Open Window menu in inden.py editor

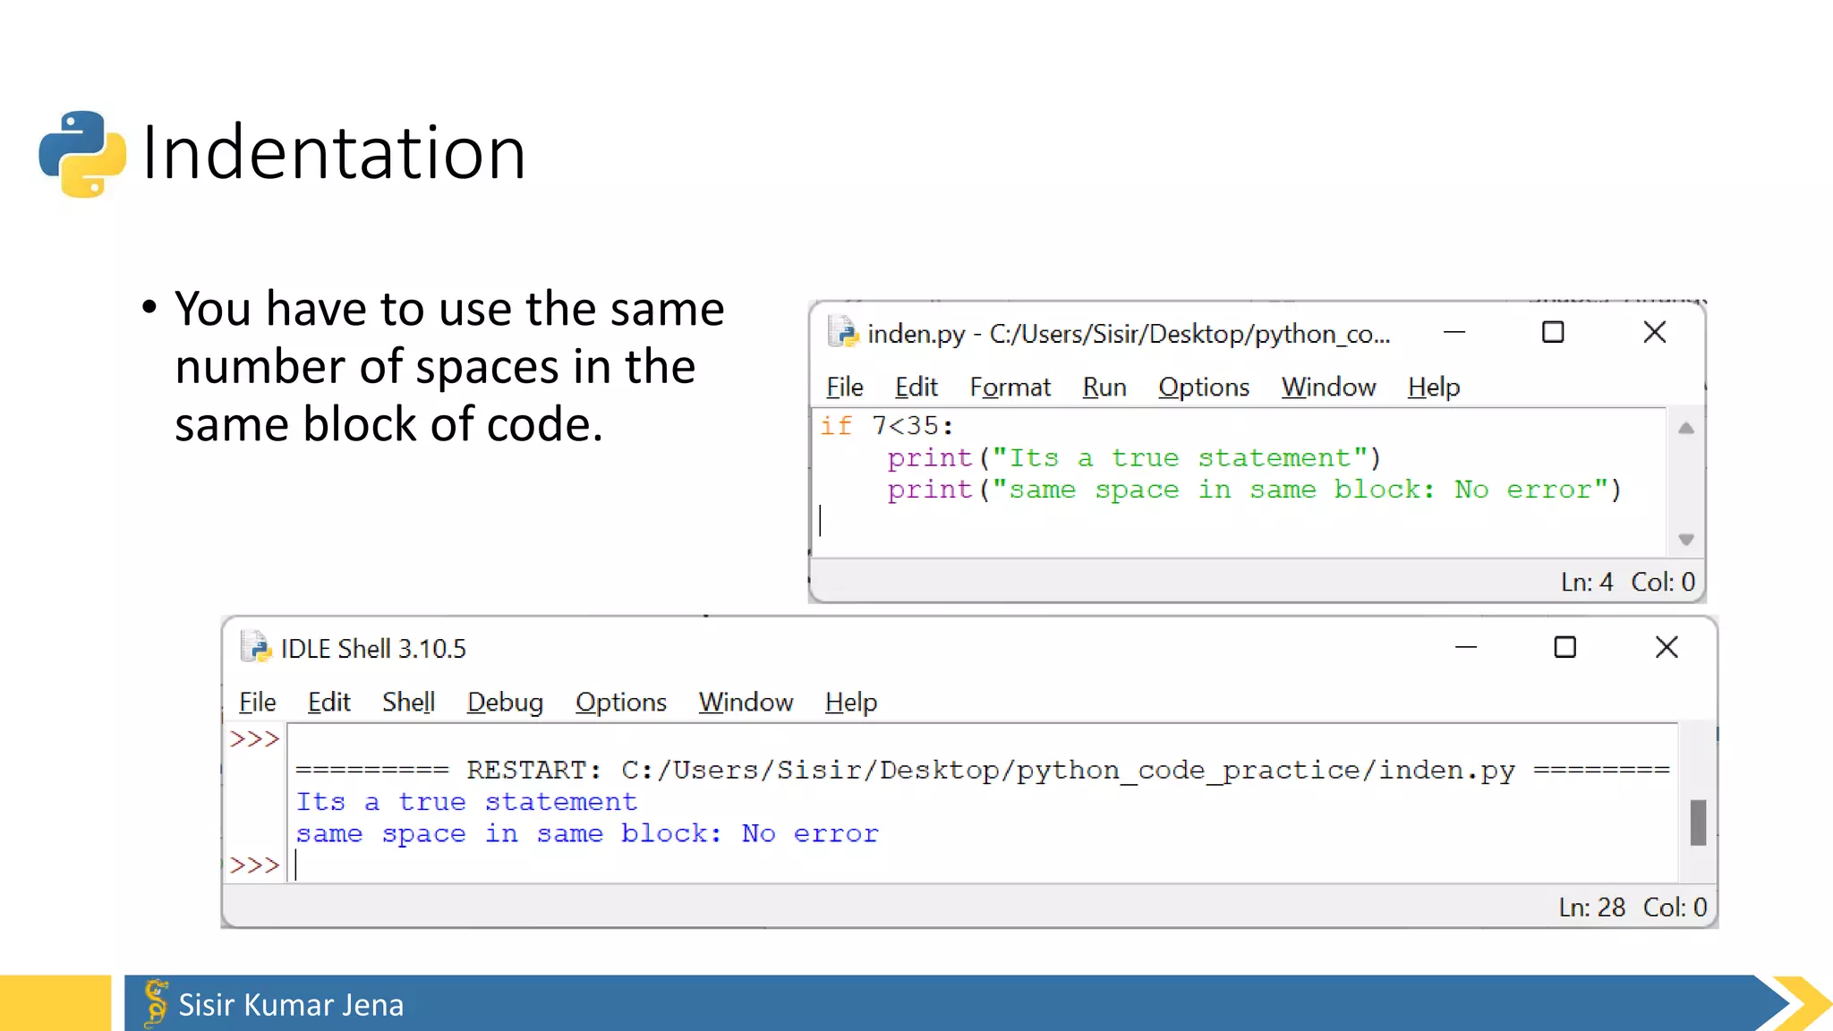1328,387
